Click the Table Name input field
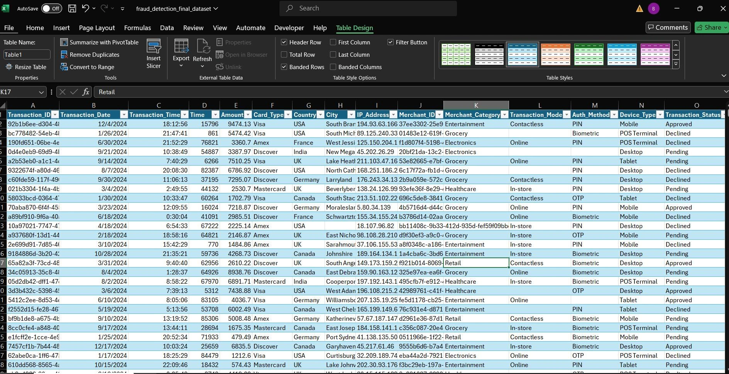The height and width of the screenshot is (374, 729). (27, 54)
